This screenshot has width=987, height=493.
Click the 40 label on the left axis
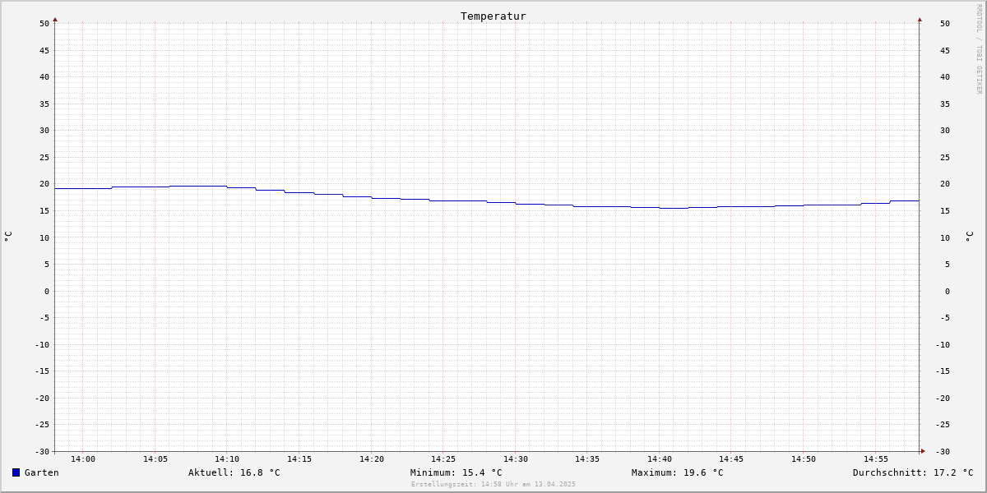pyautogui.click(x=44, y=77)
